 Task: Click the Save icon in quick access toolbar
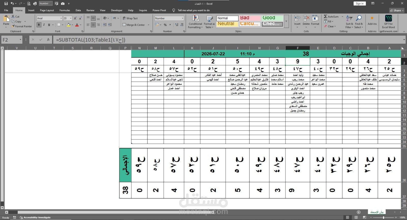tap(6, 4)
